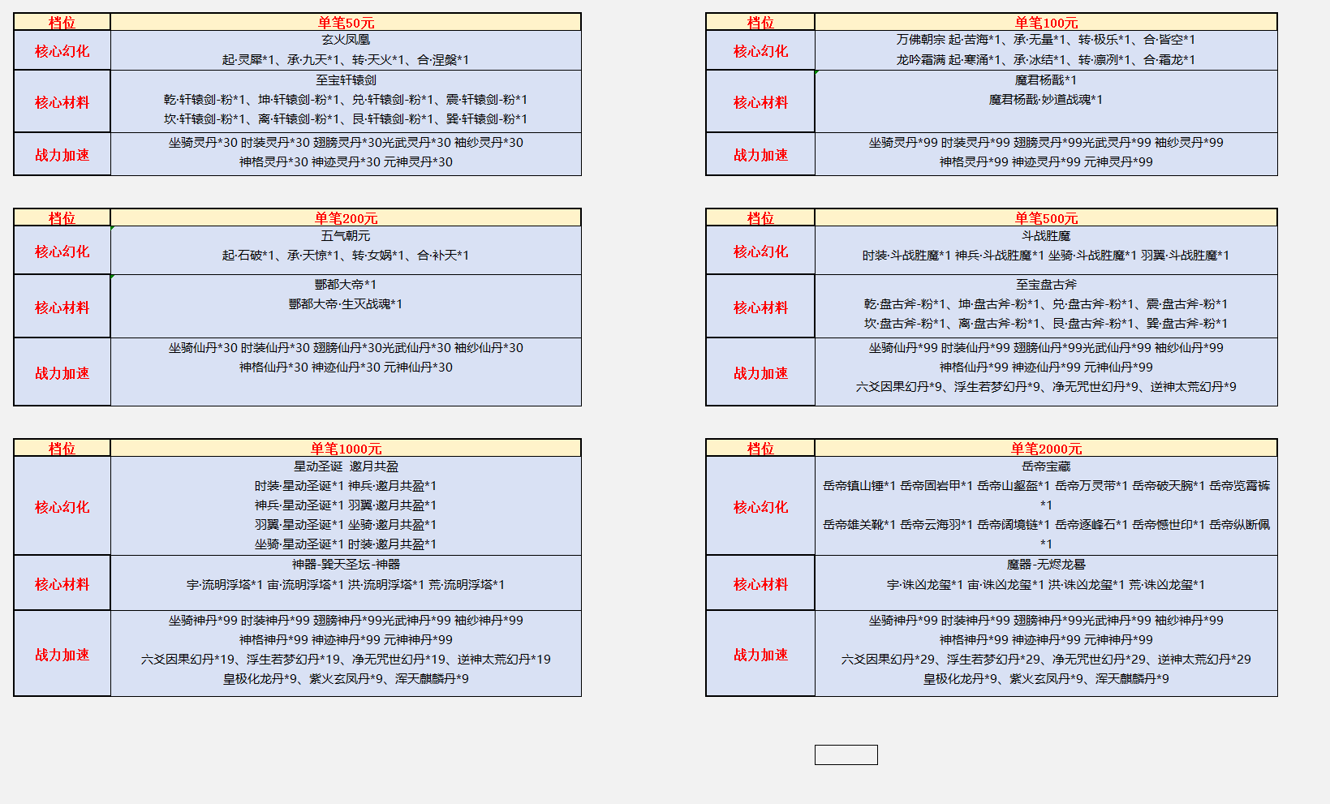Click the 岳帝宝藏 content cell
The height and width of the screenshot is (804, 1330).
click(x=1045, y=505)
